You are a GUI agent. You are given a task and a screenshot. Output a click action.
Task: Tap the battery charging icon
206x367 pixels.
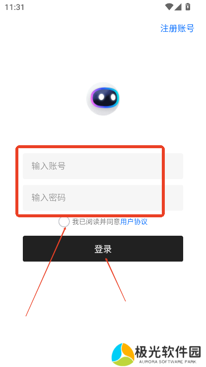click(188, 7)
